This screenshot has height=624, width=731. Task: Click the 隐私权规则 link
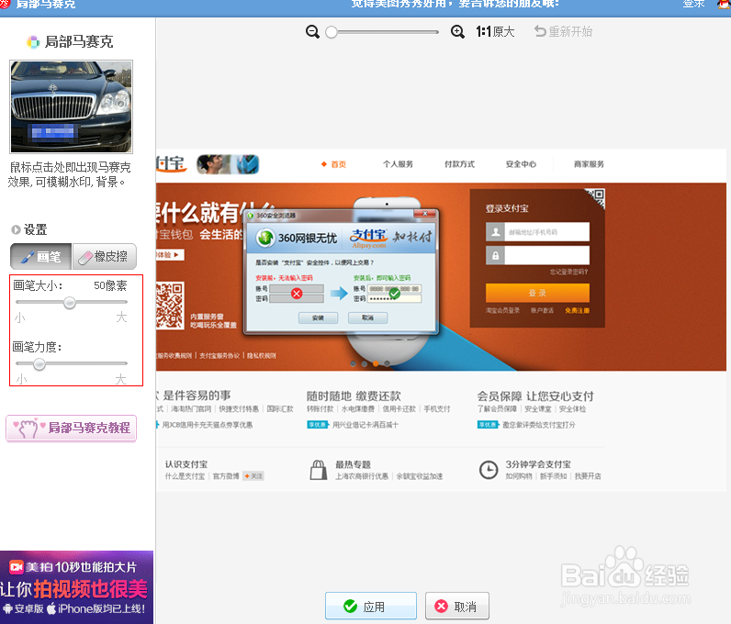262,355
